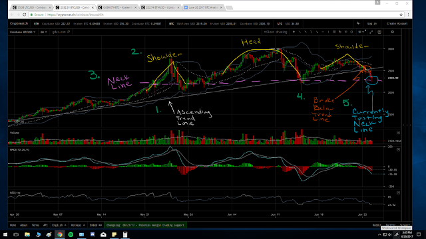The width and height of the screenshot is (426, 239).
Task: Select the Fibonacci retracement levels tool
Action: pyautogui.click(x=334, y=32)
